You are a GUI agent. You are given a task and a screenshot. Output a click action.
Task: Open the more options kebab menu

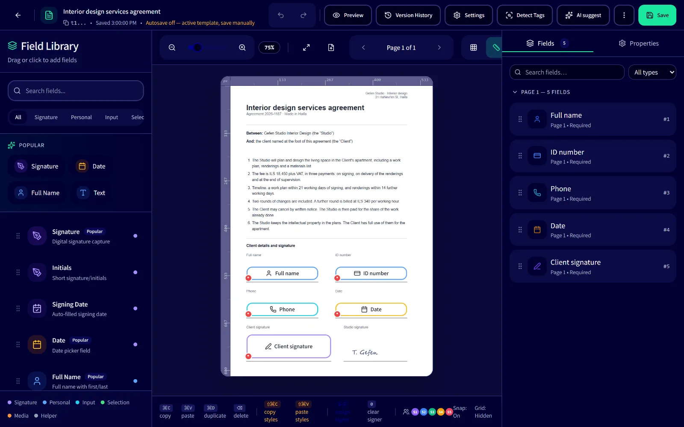[624, 15]
